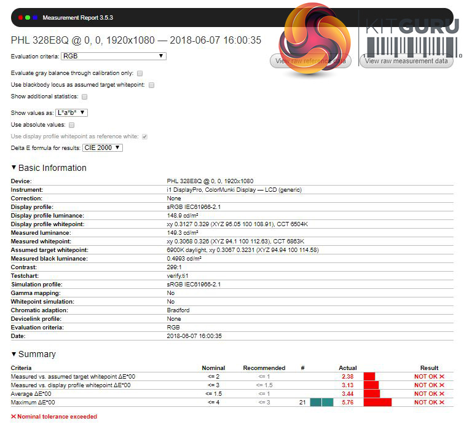Open the Delta E formula CIE 2000 dropdown
Viewport: 464px width, 429px height.
tap(103, 148)
